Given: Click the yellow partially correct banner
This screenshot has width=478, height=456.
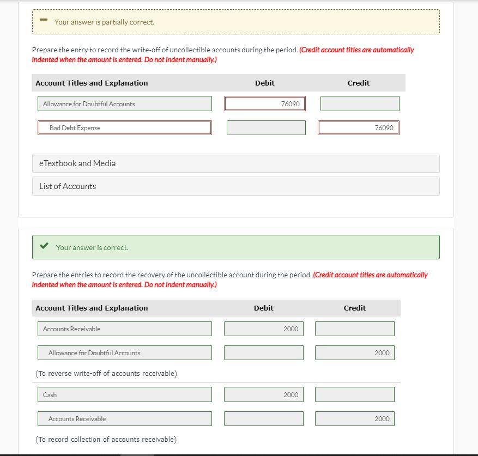Looking at the screenshot, I should 235,22.
